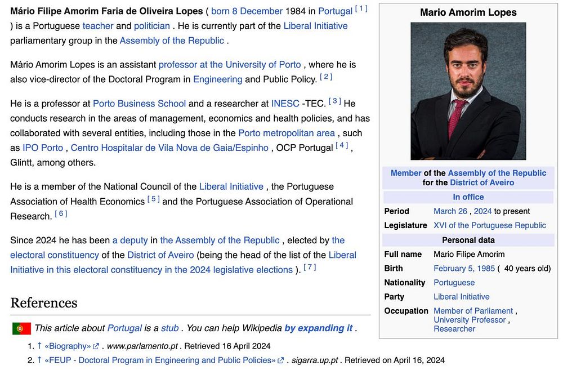Follow the 'a deputy' link

click(x=130, y=240)
